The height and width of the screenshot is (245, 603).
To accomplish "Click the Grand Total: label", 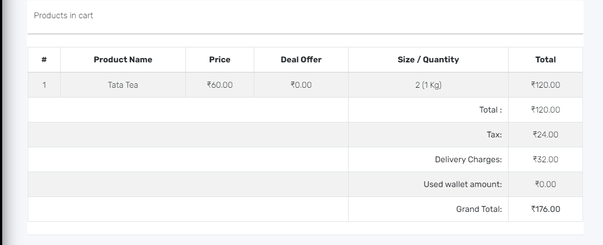I will pos(479,209).
